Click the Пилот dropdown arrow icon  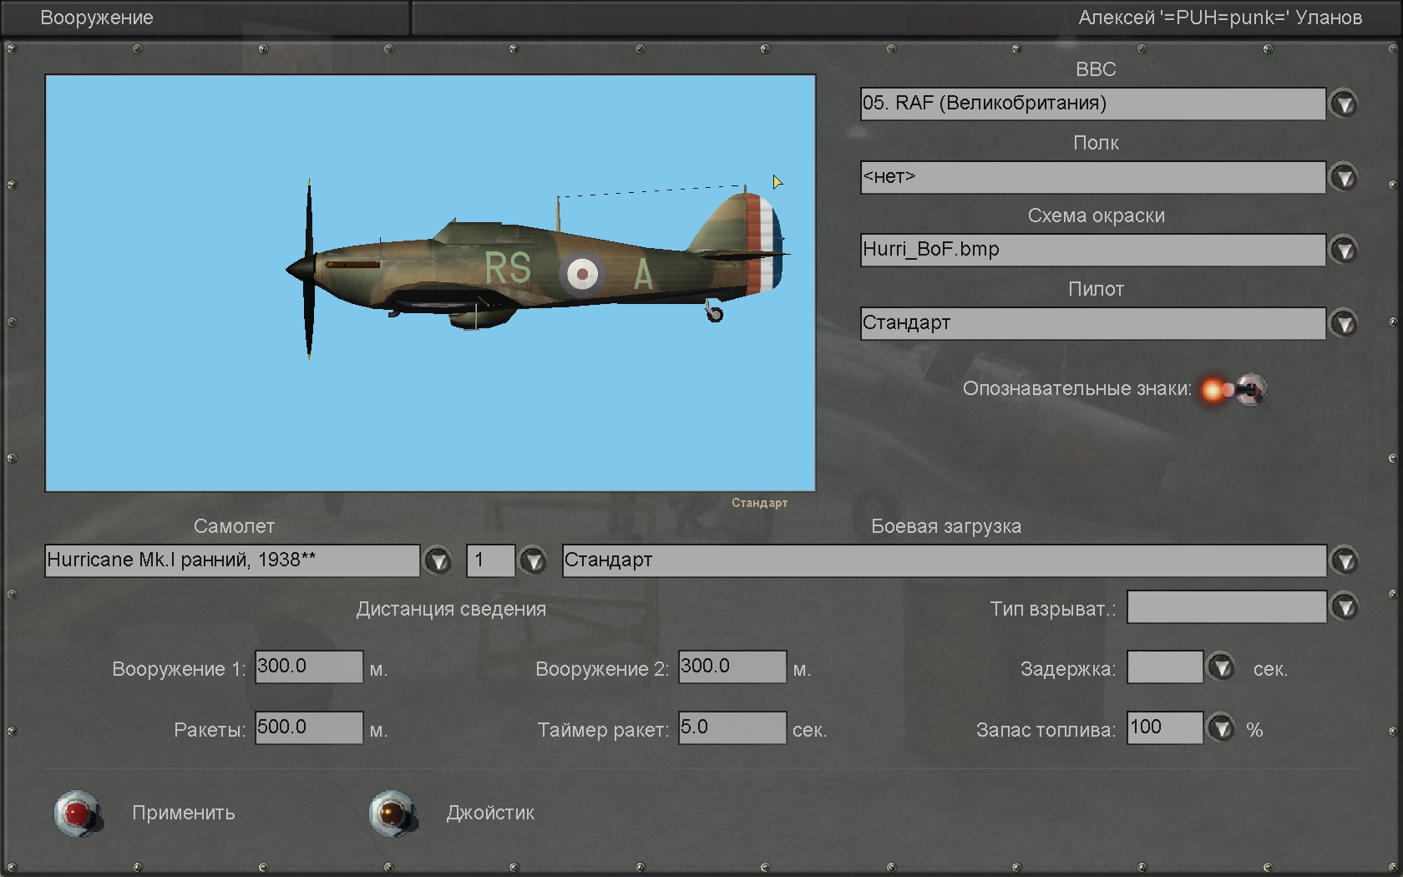pos(1343,323)
